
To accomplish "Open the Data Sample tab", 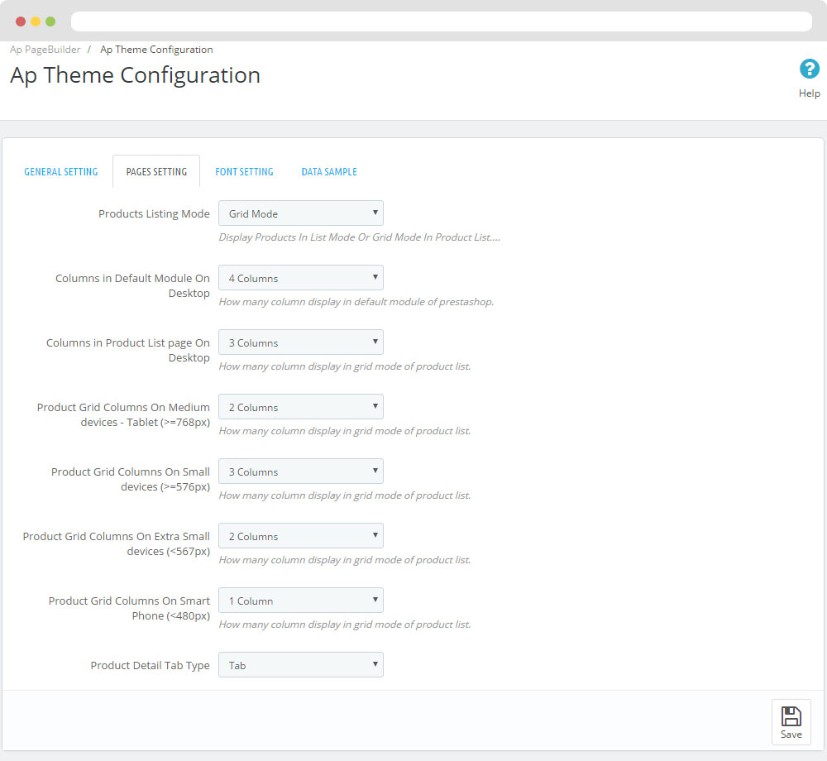I will point(329,172).
